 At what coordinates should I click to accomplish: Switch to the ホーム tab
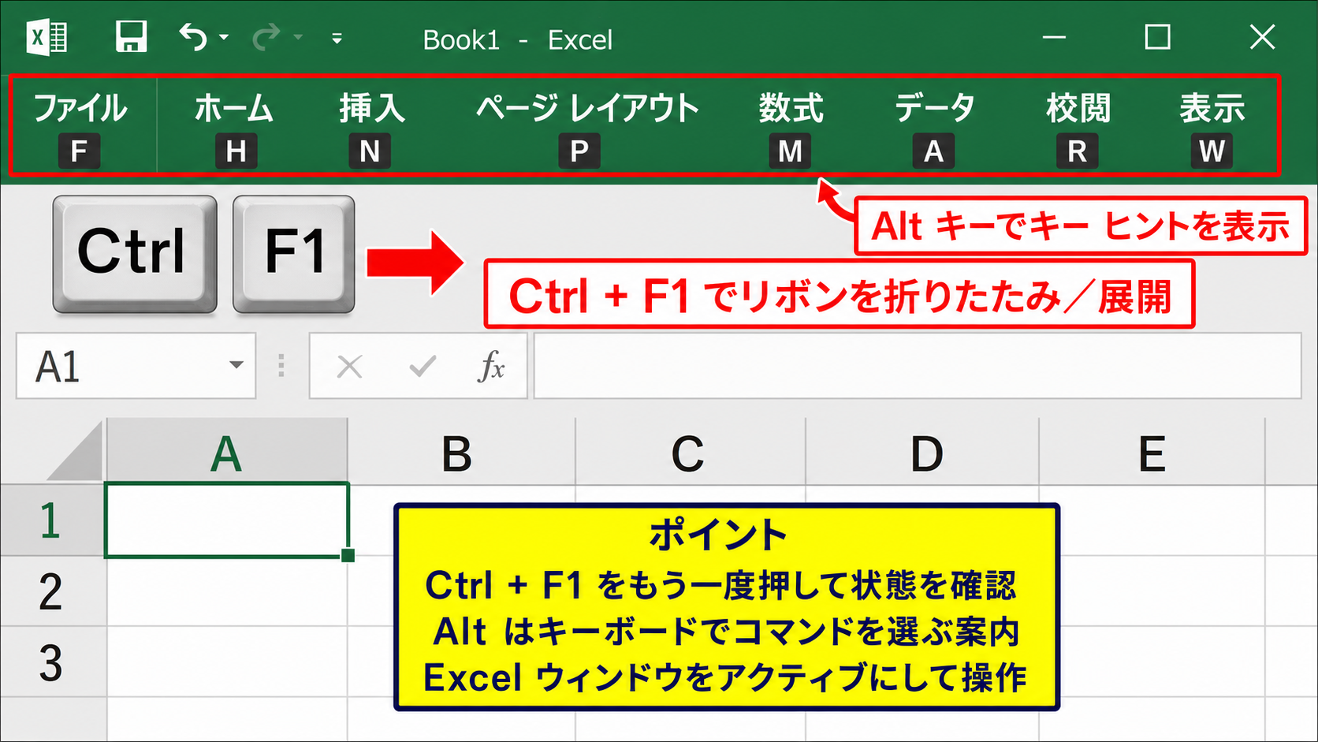[x=234, y=109]
